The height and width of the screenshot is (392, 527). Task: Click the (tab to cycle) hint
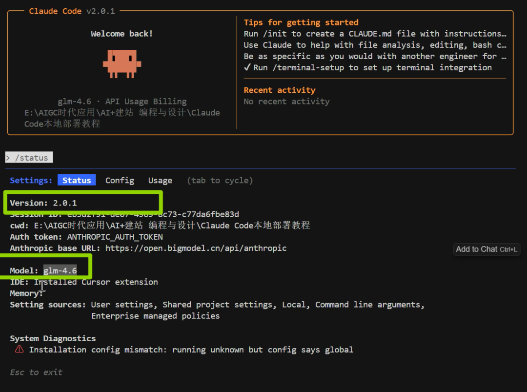[x=220, y=181]
